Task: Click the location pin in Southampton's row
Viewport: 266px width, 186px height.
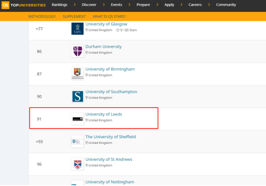Action: pyautogui.click(x=86, y=97)
